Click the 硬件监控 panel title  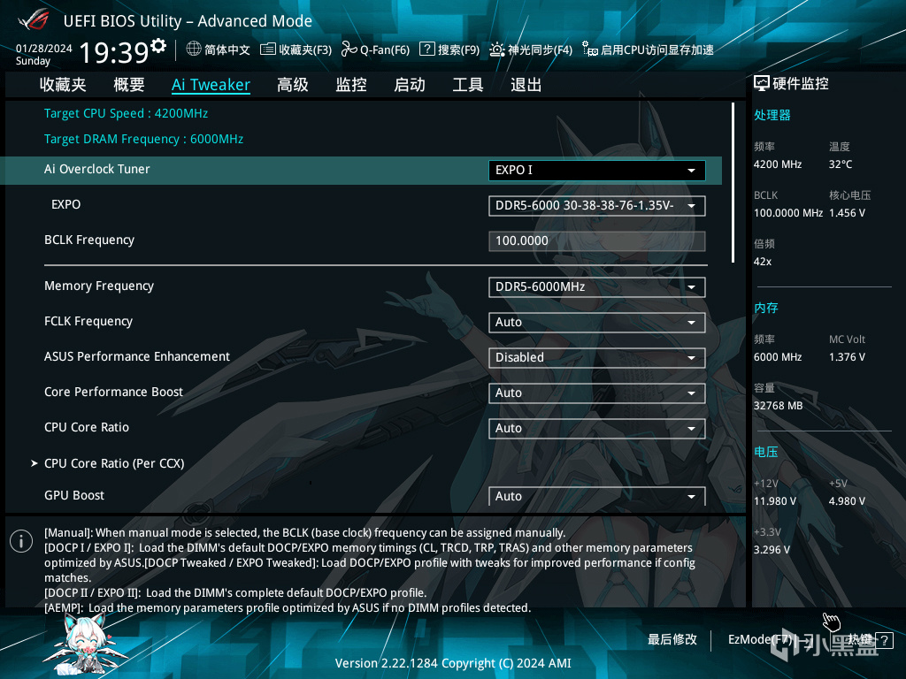point(800,84)
